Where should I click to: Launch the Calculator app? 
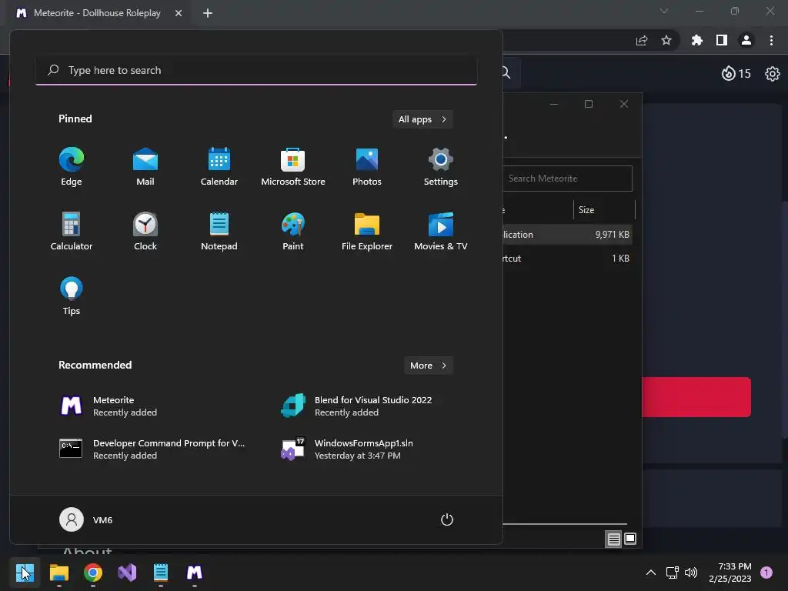click(72, 231)
